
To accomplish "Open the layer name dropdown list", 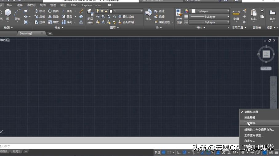I will 141,11.
